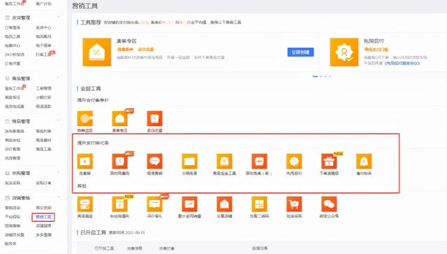Screen dimensions: 447x254
Task: Go to 物流工具 in the sidebar
Action: [13, 37]
